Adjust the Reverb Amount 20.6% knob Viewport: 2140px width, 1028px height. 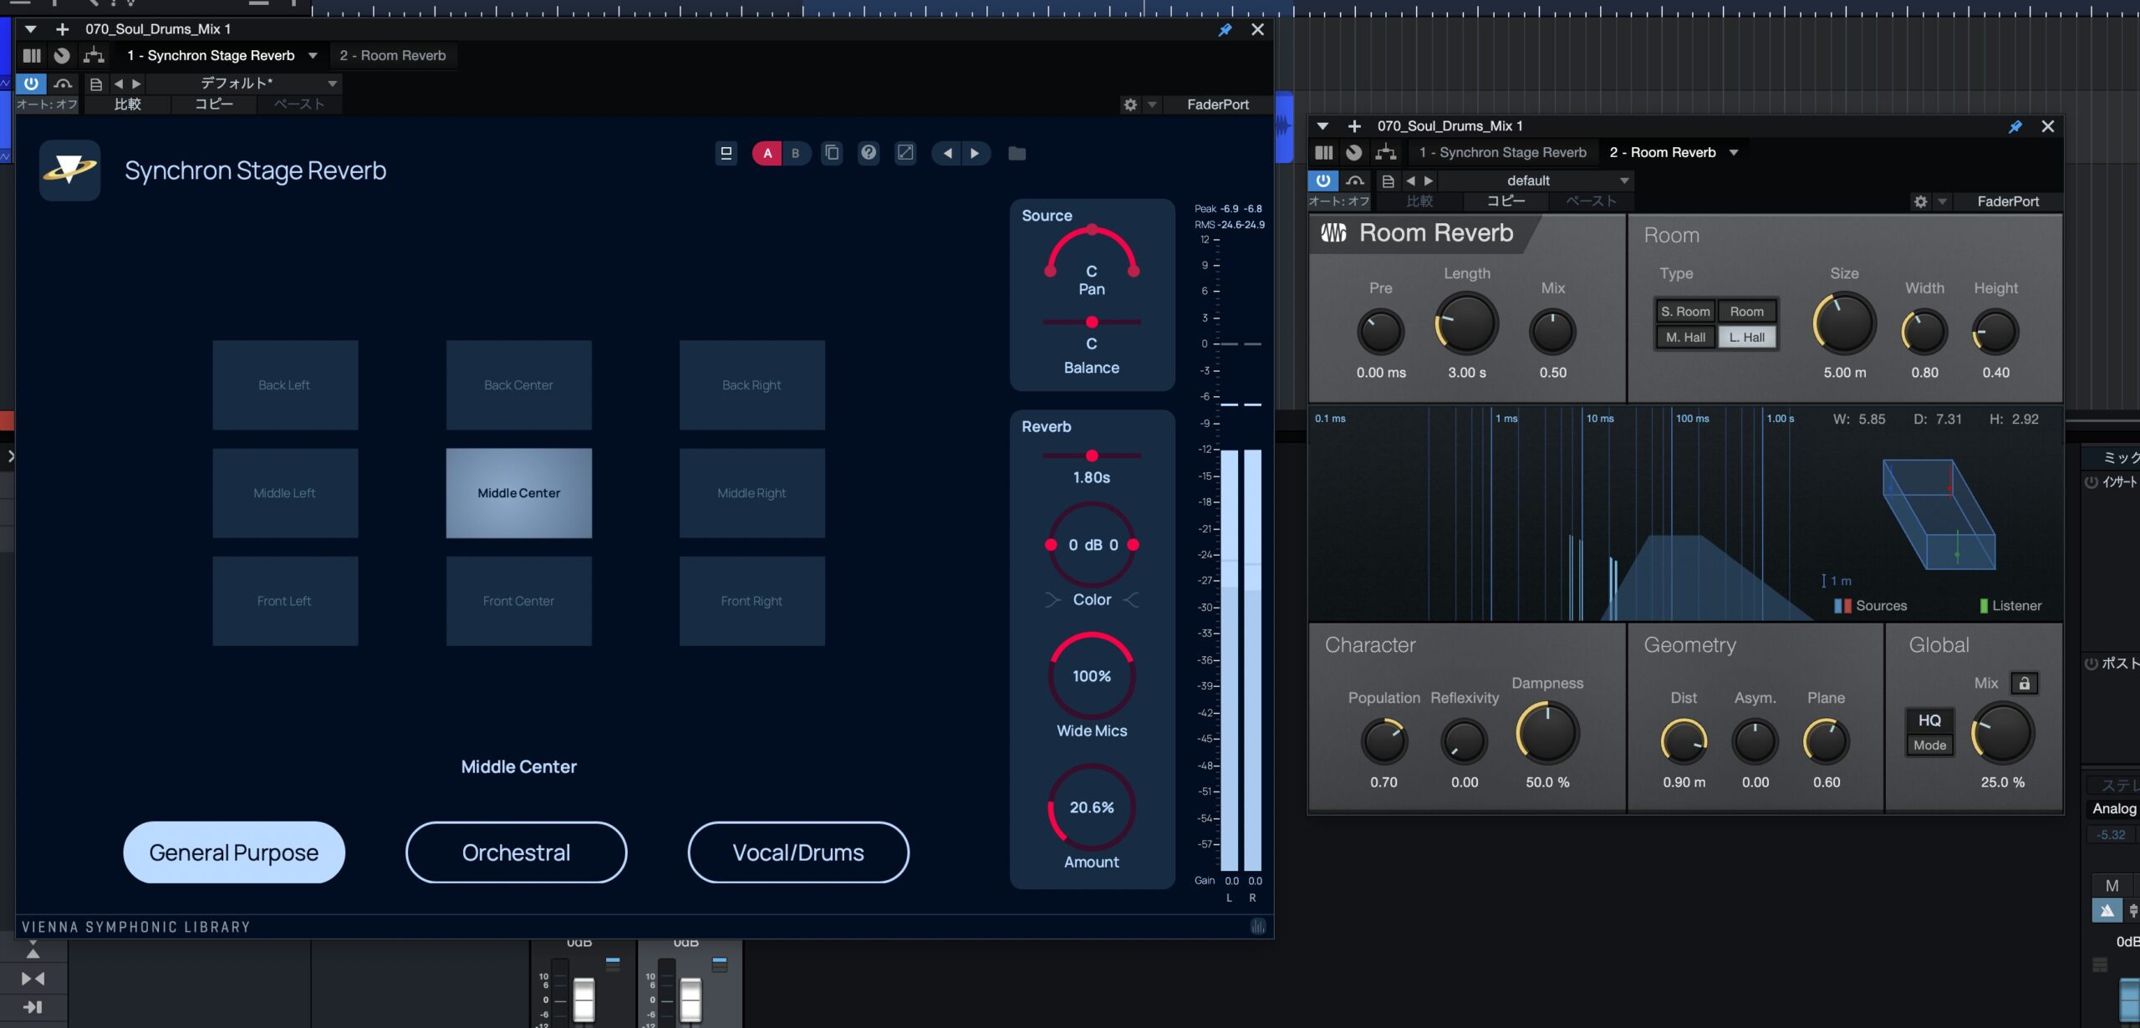(1092, 807)
